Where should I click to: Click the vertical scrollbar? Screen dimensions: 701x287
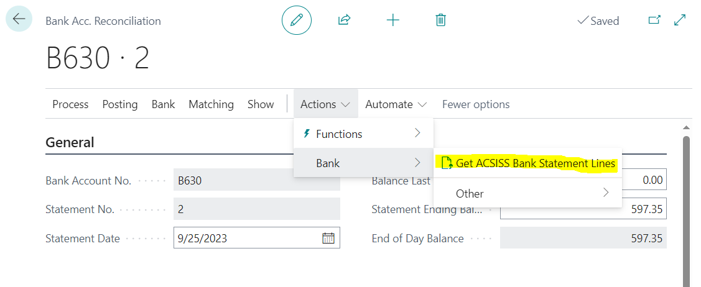tap(686, 205)
